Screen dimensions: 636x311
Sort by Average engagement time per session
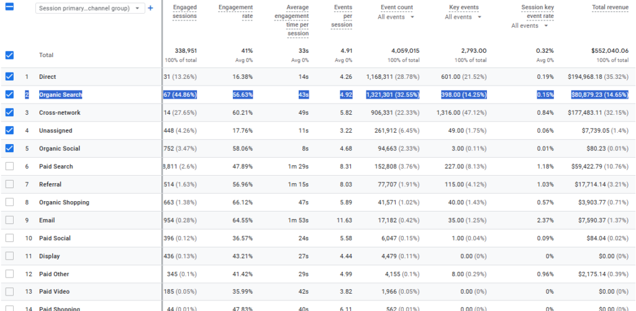(292, 20)
